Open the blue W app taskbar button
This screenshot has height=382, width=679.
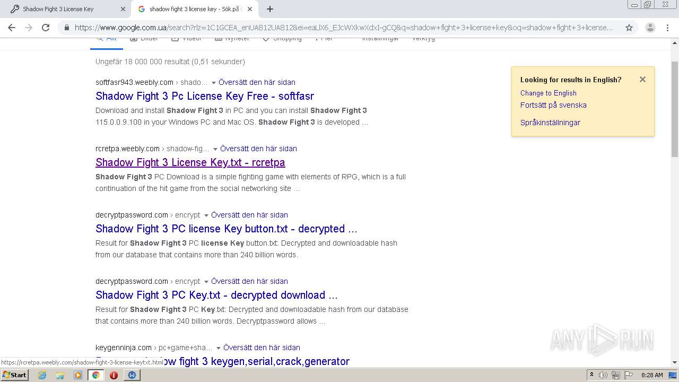132,375
